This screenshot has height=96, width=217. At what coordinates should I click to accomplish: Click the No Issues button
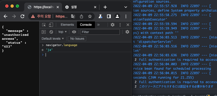[x=77, y=39]
